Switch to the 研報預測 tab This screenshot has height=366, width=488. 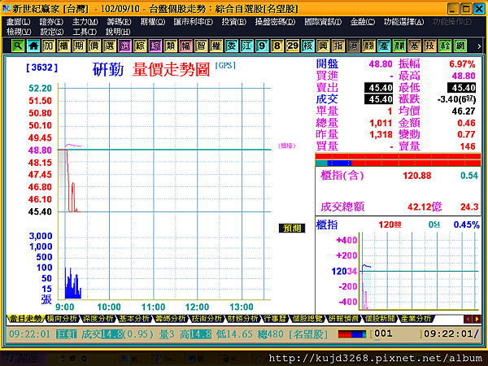click(343, 319)
